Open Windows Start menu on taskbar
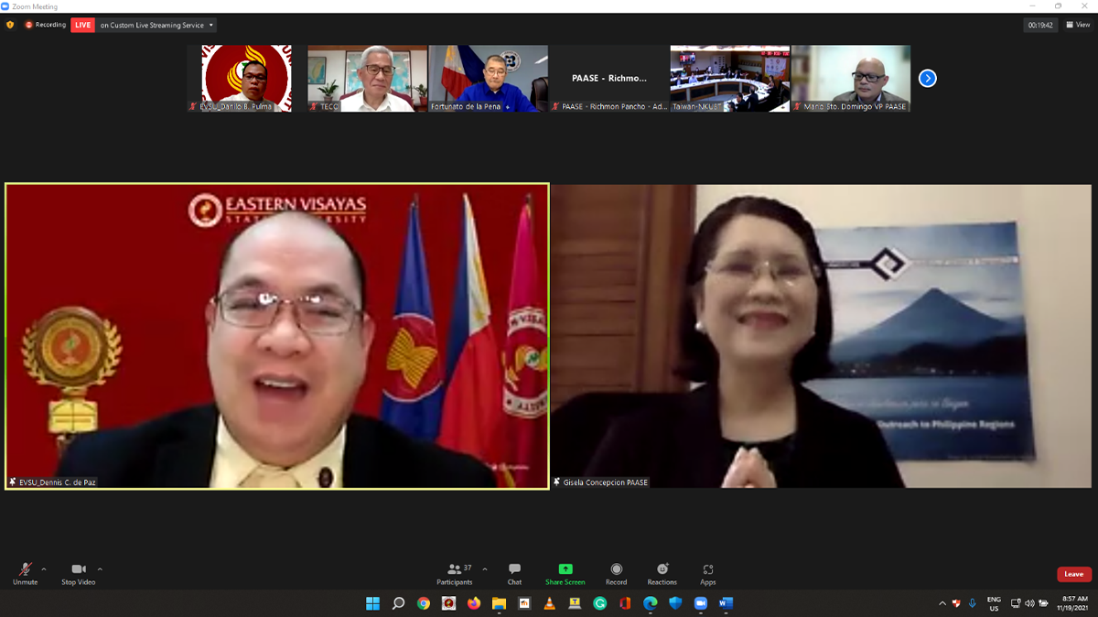This screenshot has height=617, width=1098. pyautogui.click(x=372, y=603)
